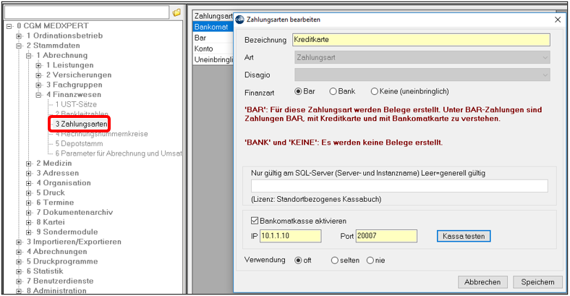
Task: Select the 1 UST-Sätze tree item
Action: click(76, 104)
